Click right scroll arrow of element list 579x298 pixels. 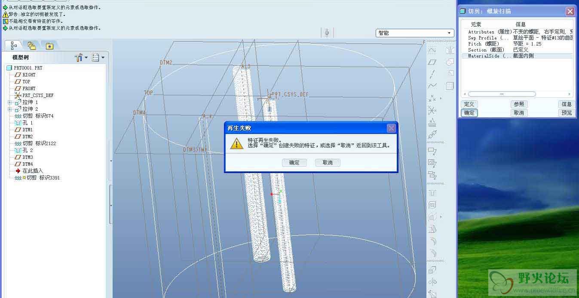click(x=570, y=94)
